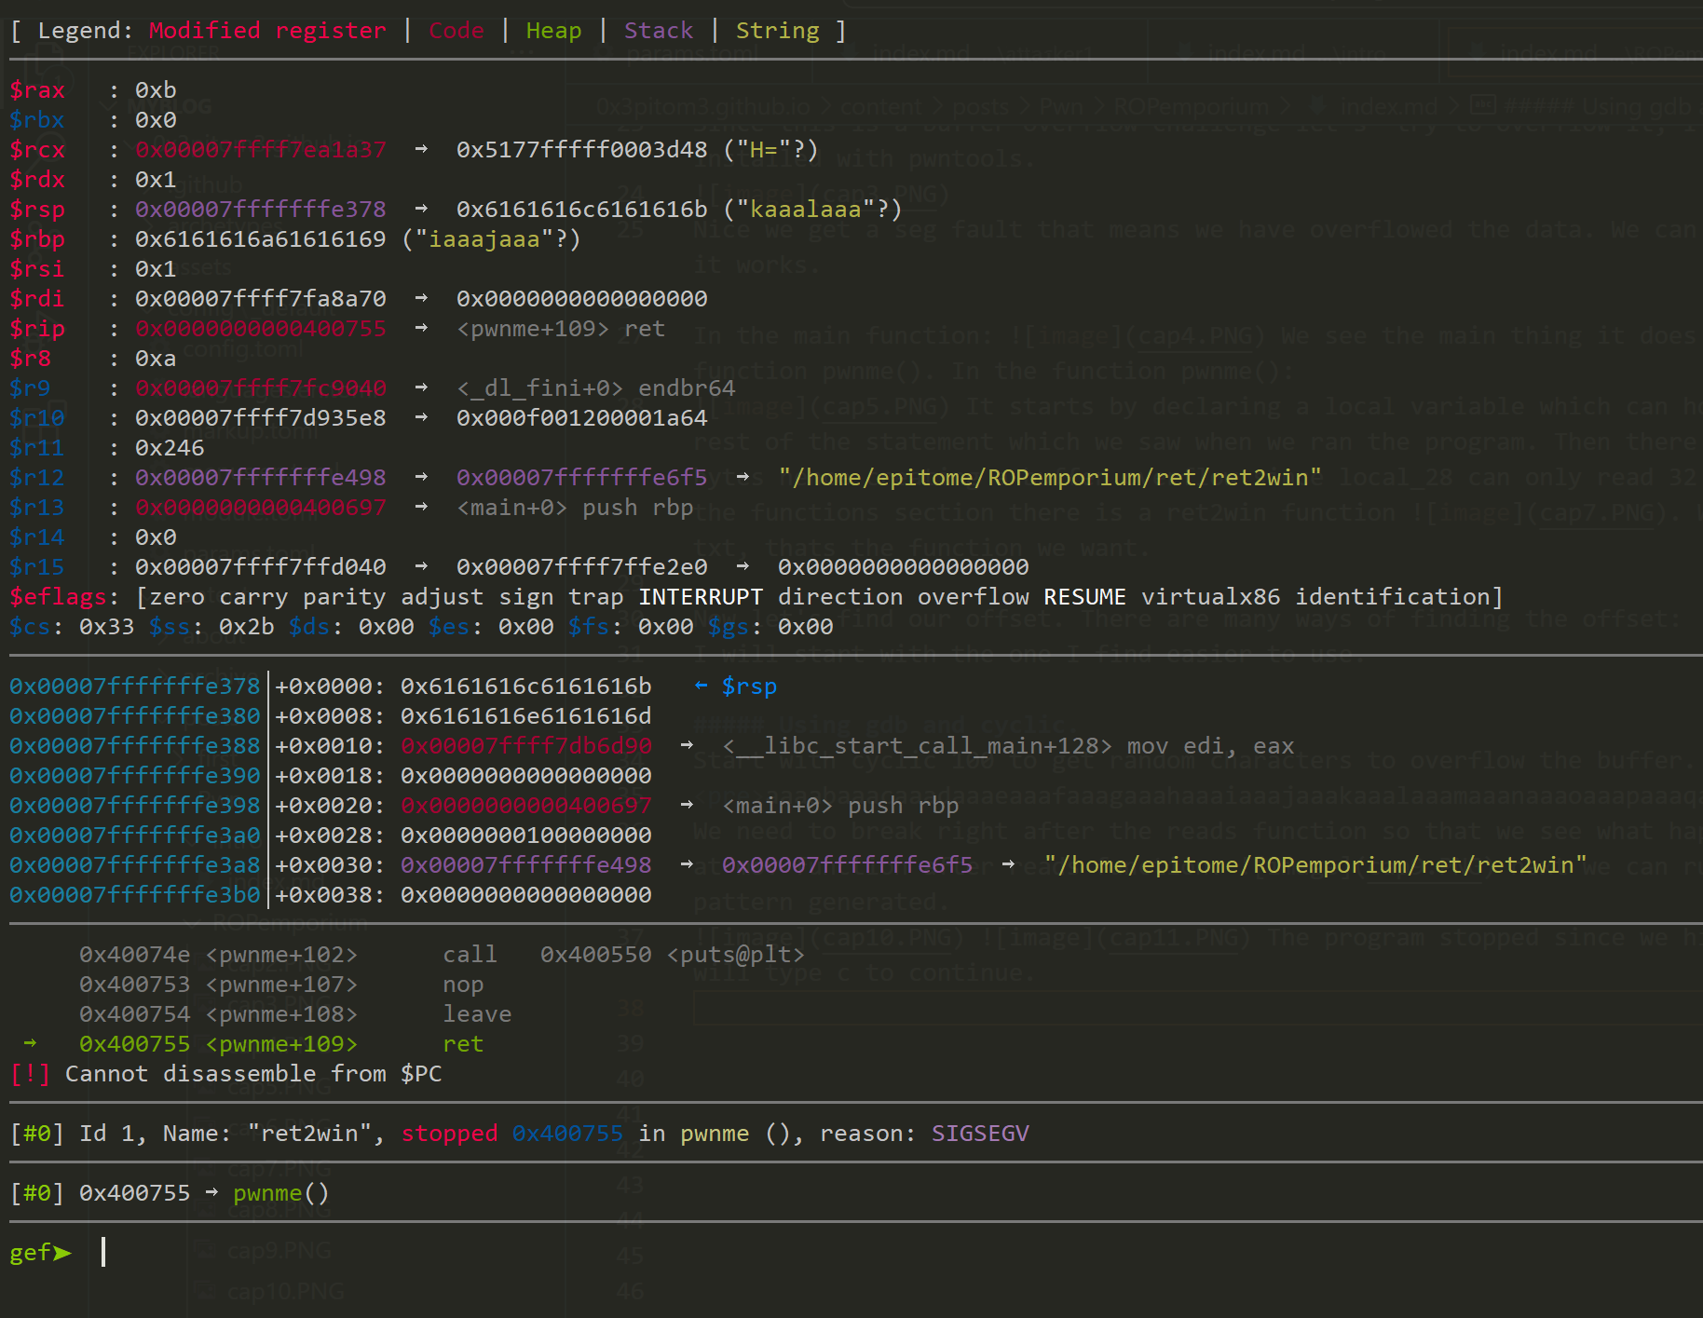Click the $eflags label
Image resolution: width=1703 pixels, height=1318 pixels.
coord(58,597)
